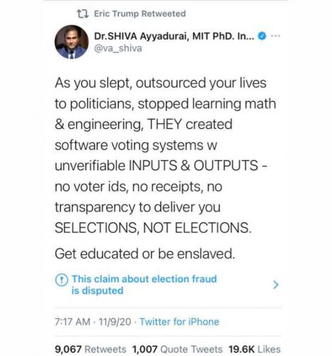Click the disputed claim exclamation icon
The height and width of the screenshot is (356, 332).
pos(61,280)
